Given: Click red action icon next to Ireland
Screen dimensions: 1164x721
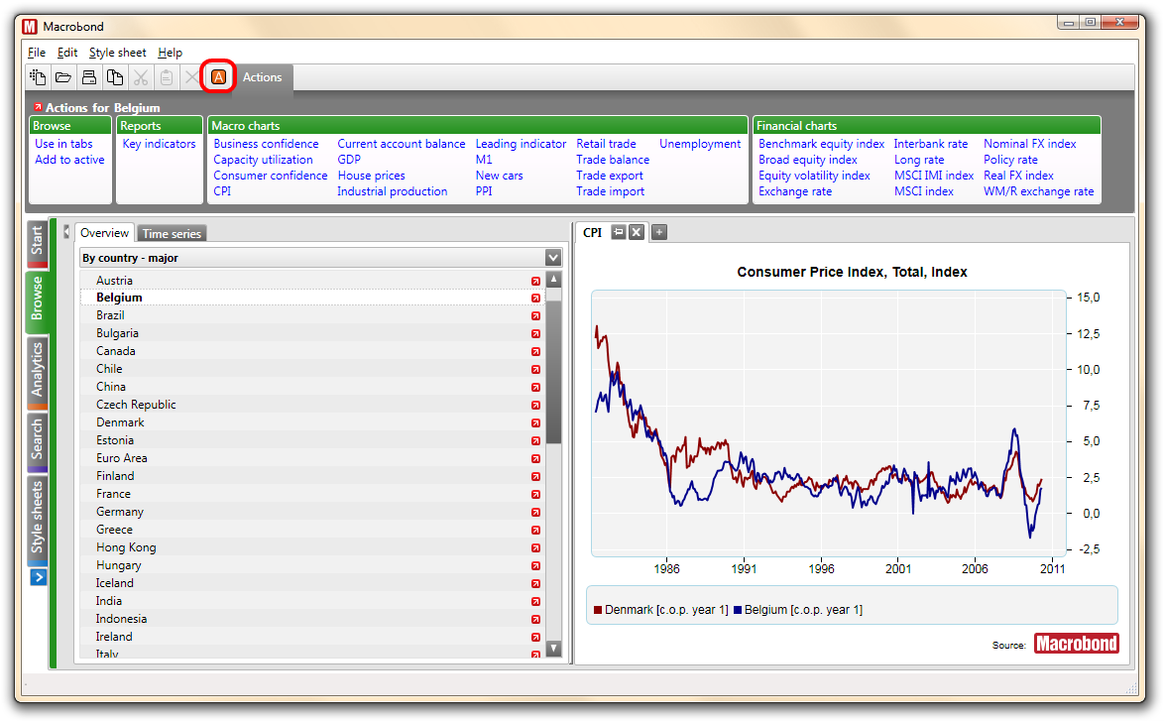Looking at the screenshot, I should point(535,637).
